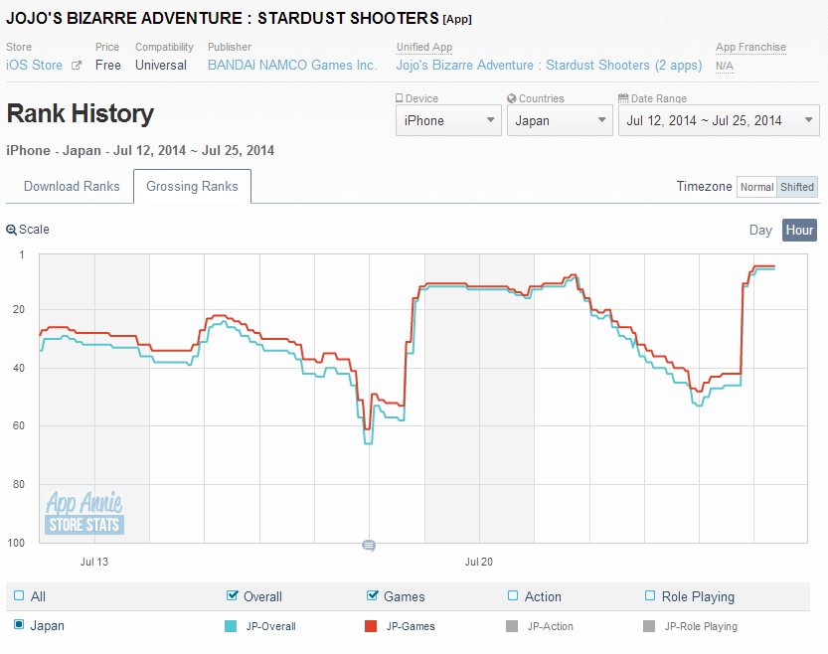Viewport: 828px width, 654px height.
Task: Check the Action checkbox
Action: 513,596
